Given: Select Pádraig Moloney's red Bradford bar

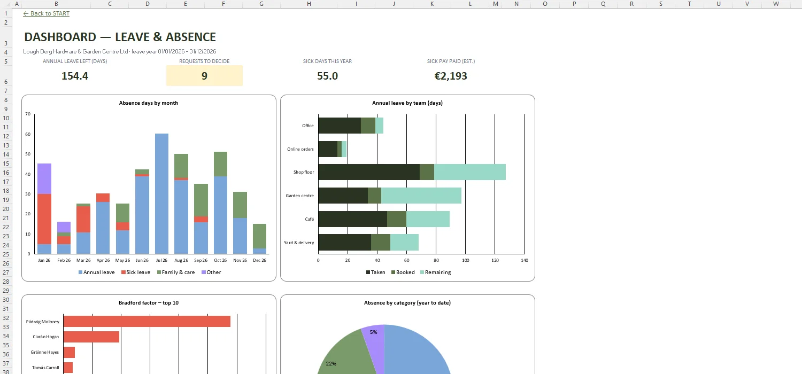Looking at the screenshot, I should pos(147,321).
